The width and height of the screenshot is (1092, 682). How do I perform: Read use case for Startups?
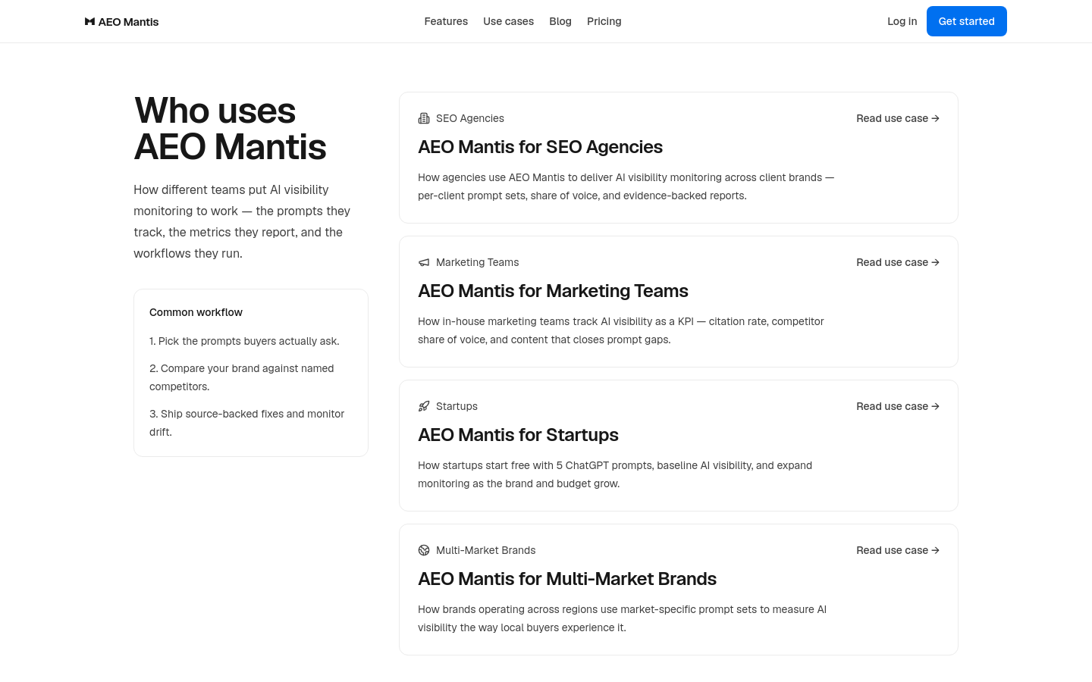(898, 406)
